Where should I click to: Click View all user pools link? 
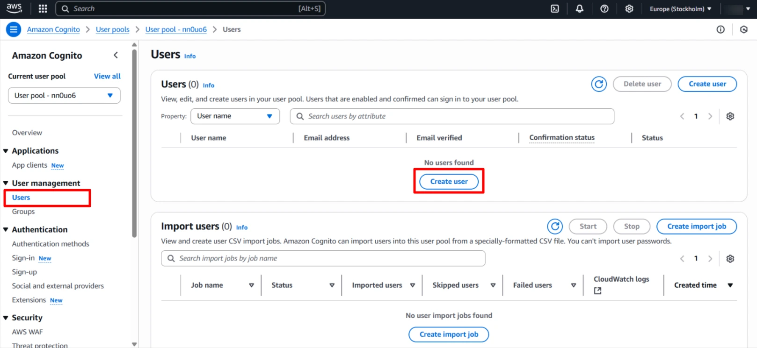tap(107, 76)
